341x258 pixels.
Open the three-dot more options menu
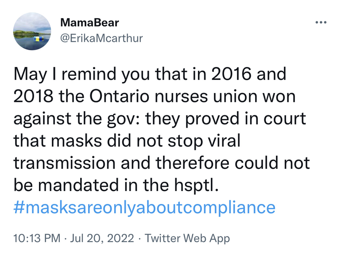320,23
